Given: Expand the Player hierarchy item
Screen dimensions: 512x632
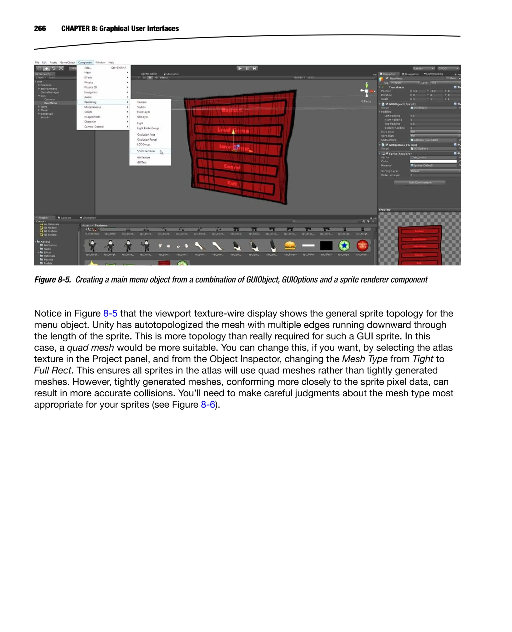Looking at the screenshot, I should click(39, 110).
